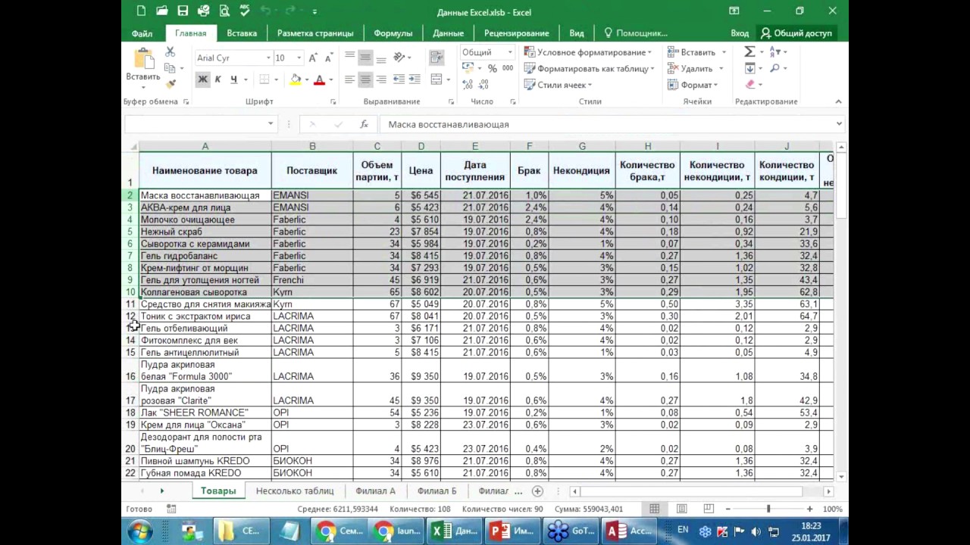Switch to the Формулы ribbon tab
The height and width of the screenshot is (545, 970).
click(393, 33)
